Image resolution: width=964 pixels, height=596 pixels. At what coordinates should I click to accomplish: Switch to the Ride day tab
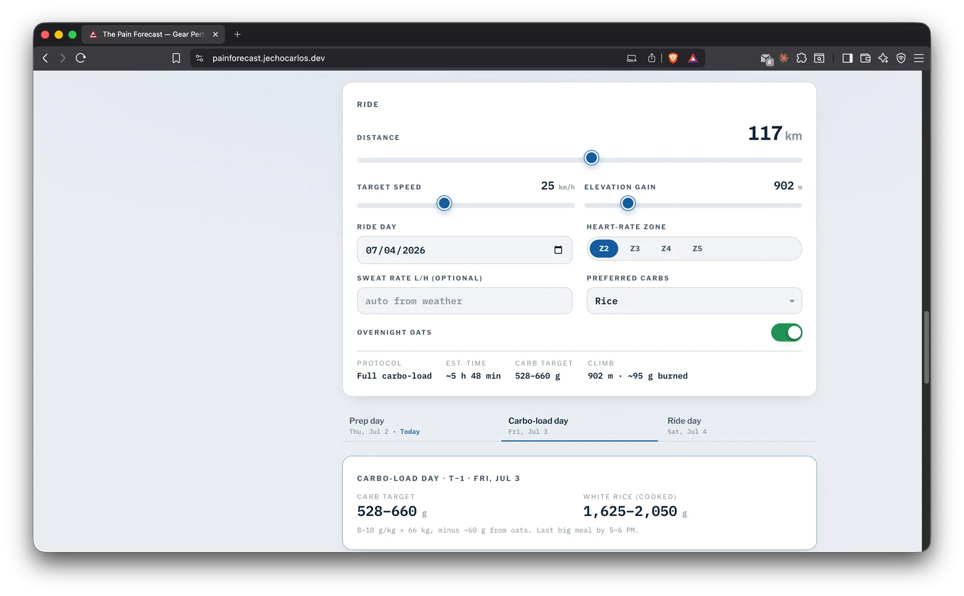pyautogui.click(x=737, y=426)
